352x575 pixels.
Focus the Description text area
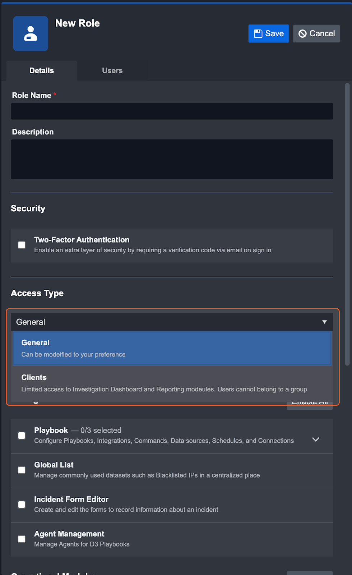click(172, 159)
